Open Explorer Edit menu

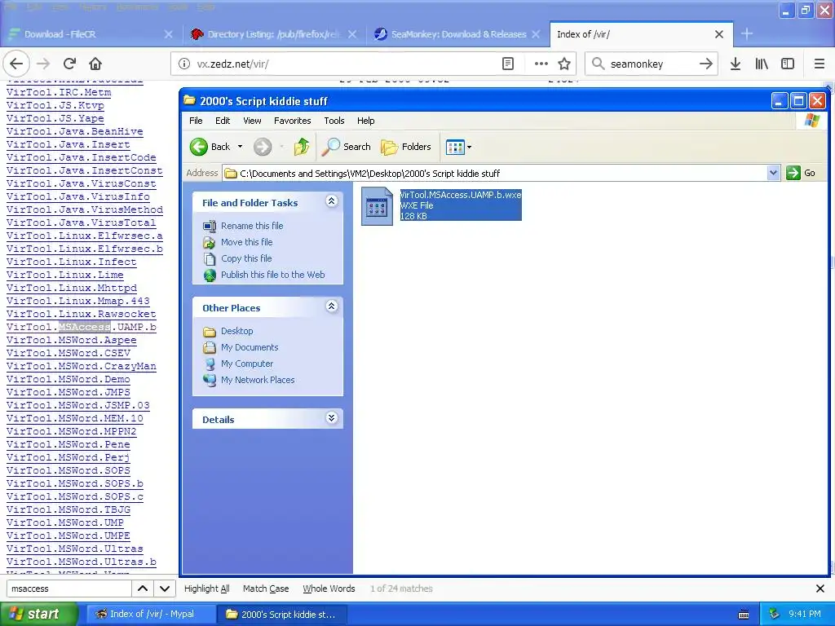click(x=223, y=121)
